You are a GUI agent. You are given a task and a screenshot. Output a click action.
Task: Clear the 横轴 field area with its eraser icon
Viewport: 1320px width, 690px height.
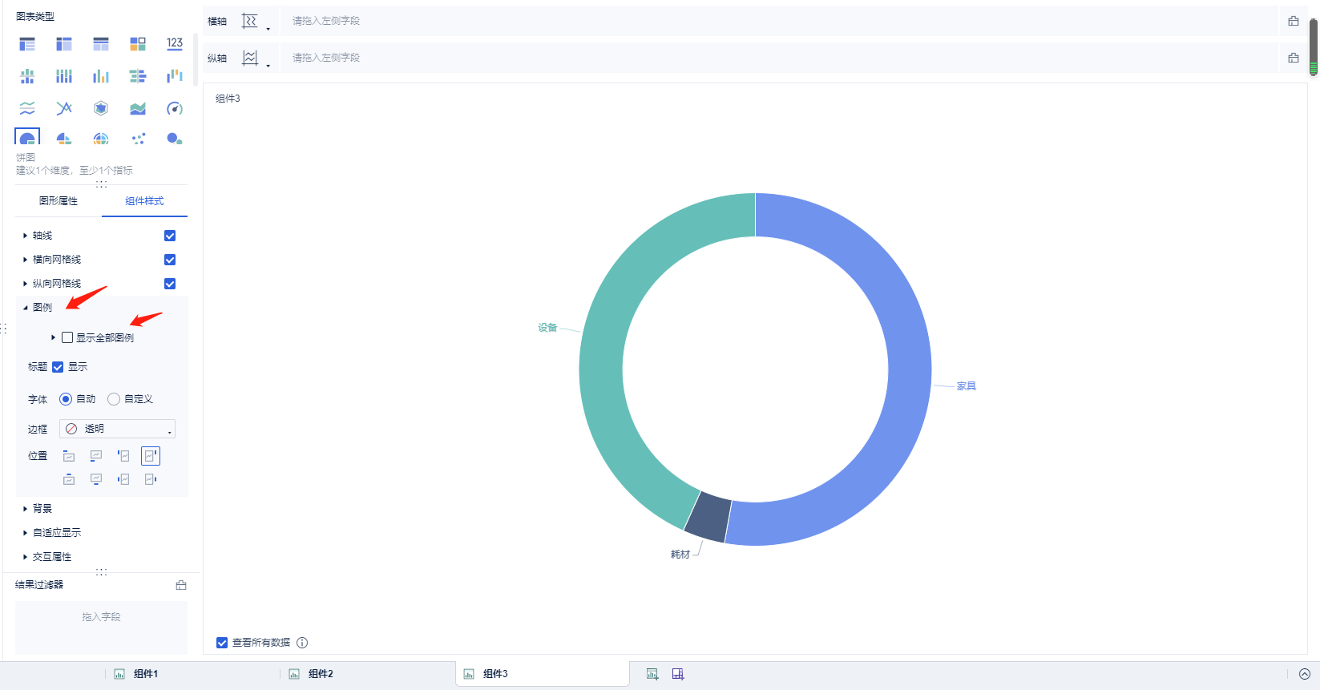point(1294,21)
